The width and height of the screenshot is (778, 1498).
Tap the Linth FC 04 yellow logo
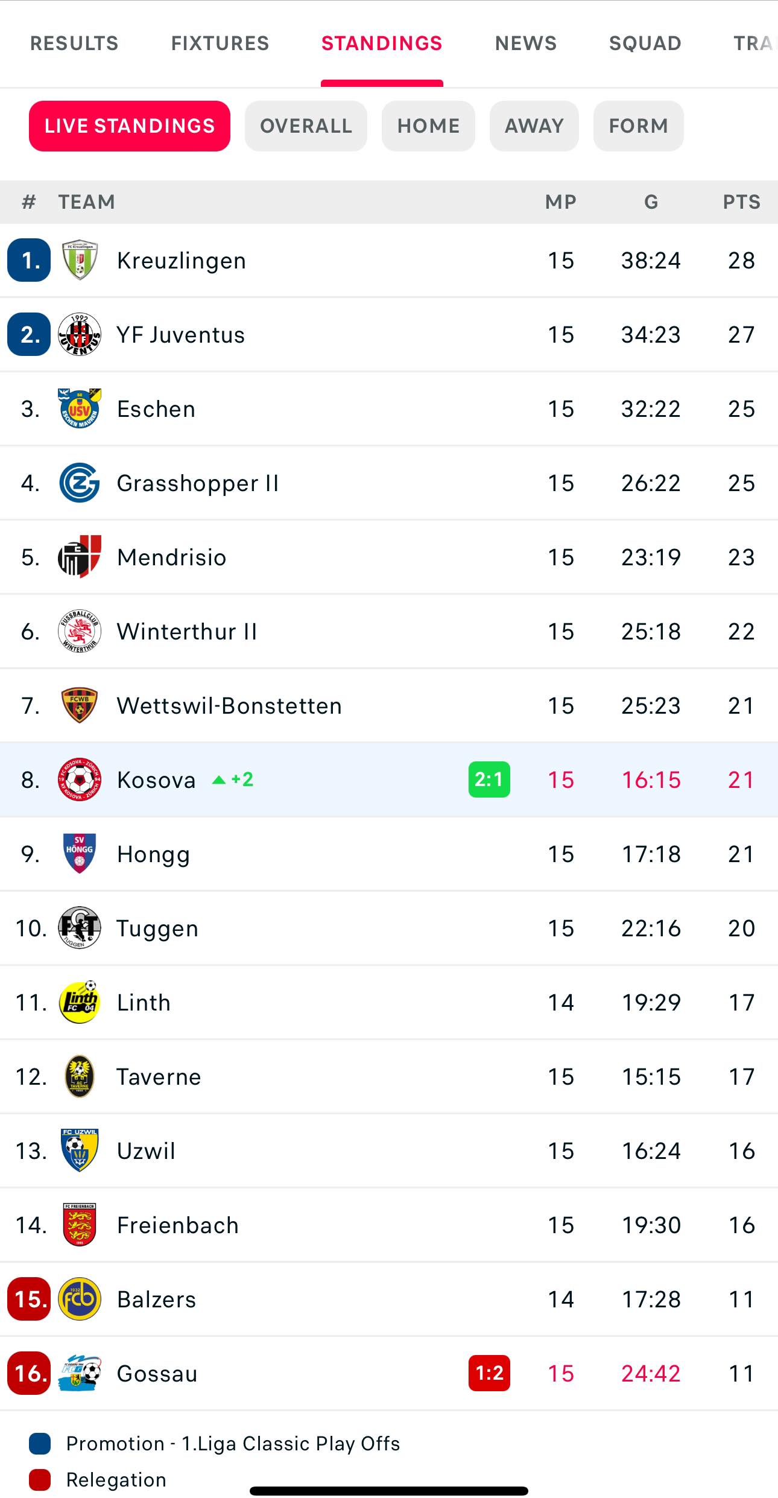[80, 1002]
